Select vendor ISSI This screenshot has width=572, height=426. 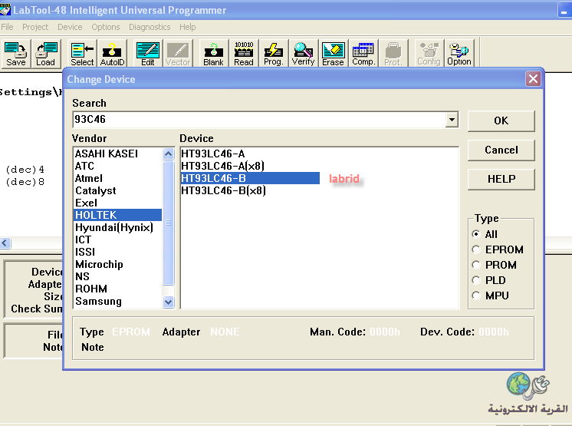(x=117, y=252)
